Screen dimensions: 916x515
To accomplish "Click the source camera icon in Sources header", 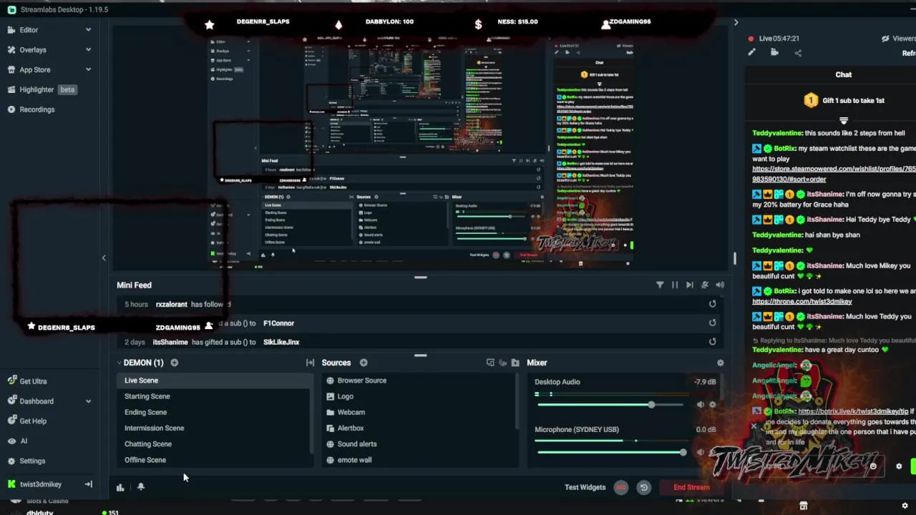I will 502,363.
